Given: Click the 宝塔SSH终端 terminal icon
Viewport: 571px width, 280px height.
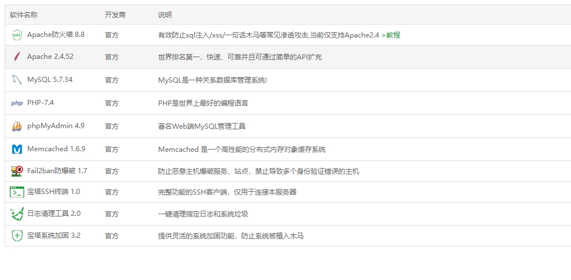Looking at the screenshot, I should pyautogui.click(x=17, y=192).
